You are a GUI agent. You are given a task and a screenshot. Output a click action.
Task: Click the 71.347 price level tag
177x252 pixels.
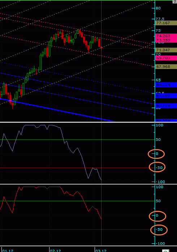166,50
